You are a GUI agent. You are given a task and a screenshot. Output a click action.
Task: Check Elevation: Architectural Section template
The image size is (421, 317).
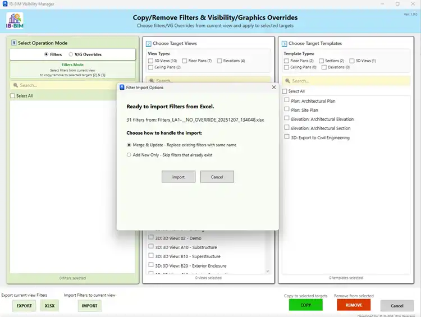287,127
